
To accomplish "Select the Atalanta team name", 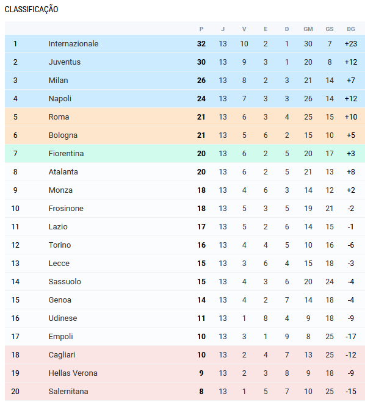I will tap(63, 172).
